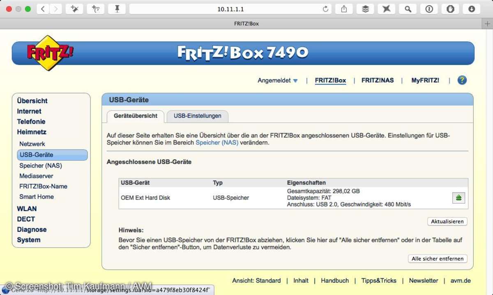This screenshot has height=295, width=493.
Task: Open Mediaserver in the sidebar
Action: (36, 176)
